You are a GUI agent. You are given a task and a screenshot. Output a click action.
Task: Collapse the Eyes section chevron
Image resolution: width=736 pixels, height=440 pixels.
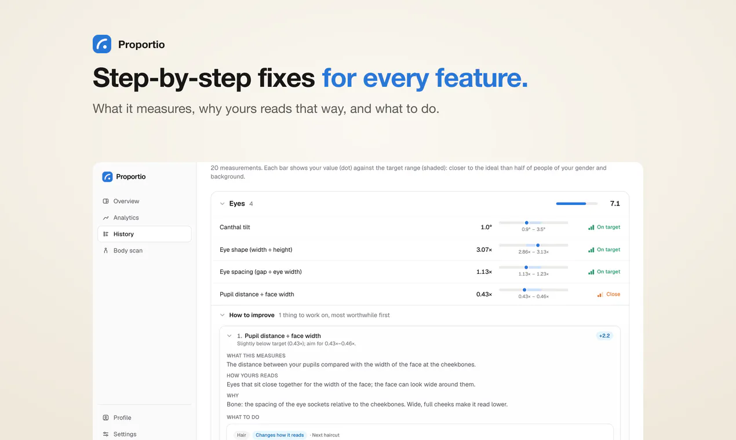pos(222,204)
